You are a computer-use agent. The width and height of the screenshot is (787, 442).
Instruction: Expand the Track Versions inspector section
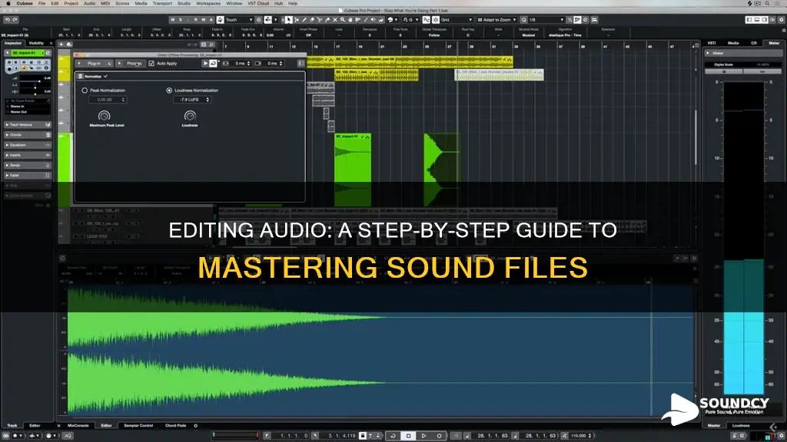pyautogui.click(x=28, y=125)
